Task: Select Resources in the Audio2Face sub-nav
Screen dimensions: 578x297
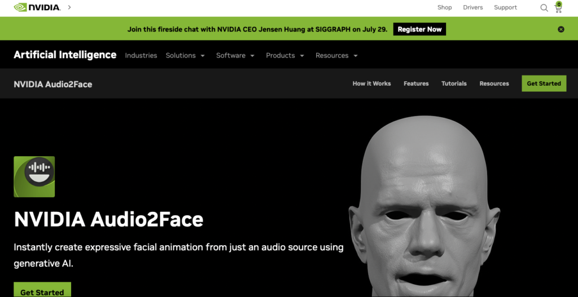Action: tap(494, 83)
